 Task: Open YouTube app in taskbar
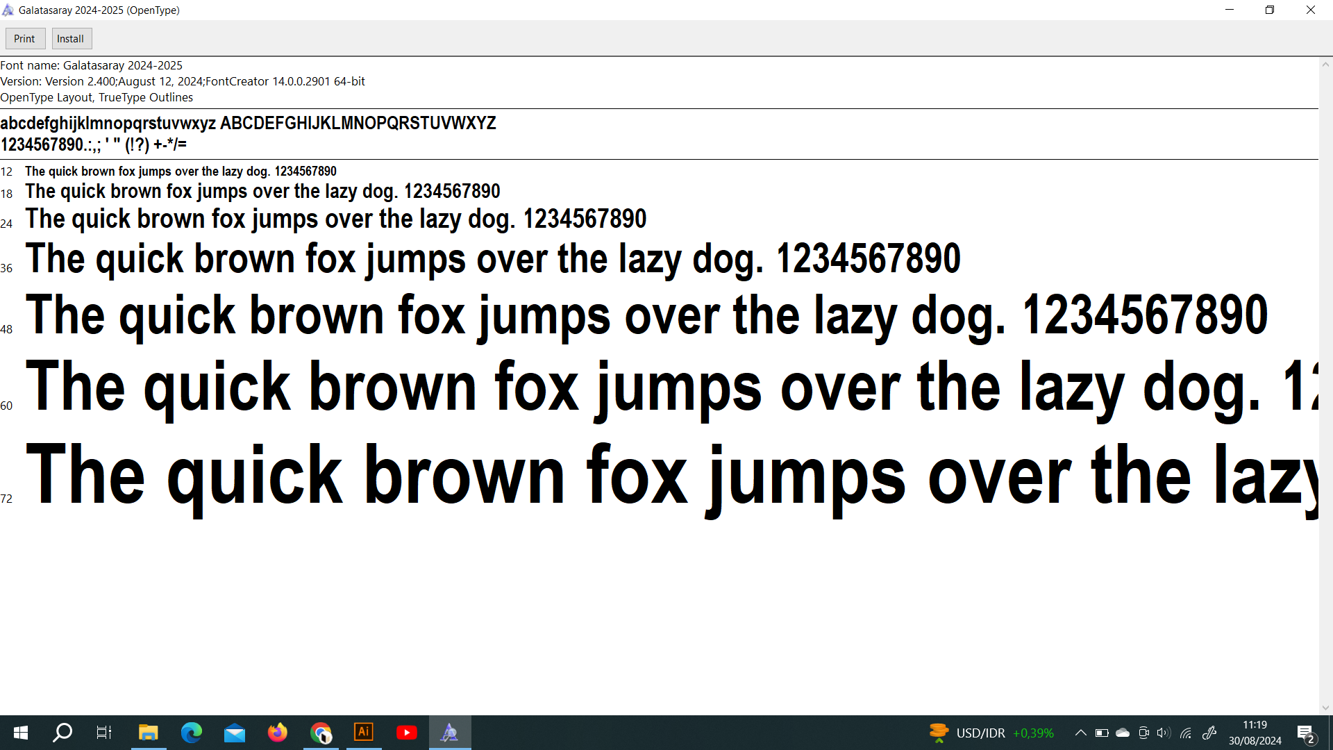click(407, 733)
